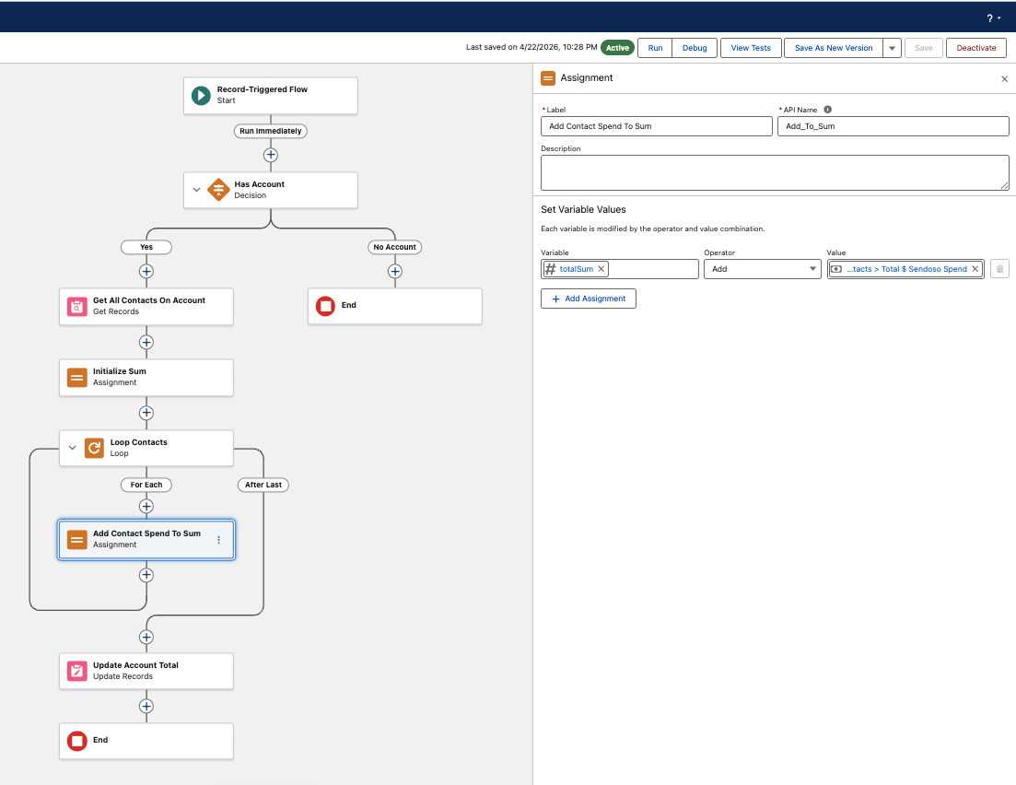1016x785 pixels.
Task: Click the API Name input field
Action: point(893,126)
